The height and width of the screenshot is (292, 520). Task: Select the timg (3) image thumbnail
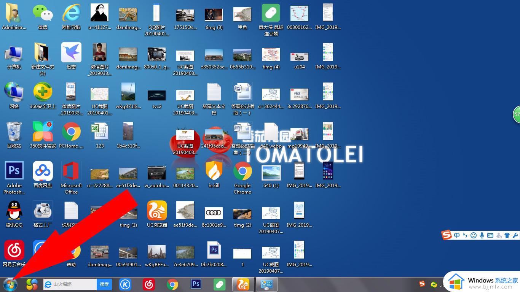(214, 15)
